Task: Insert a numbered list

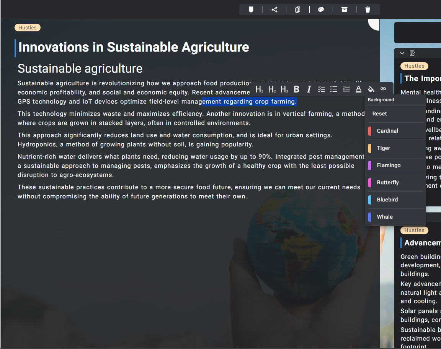Action: point(346,89)
